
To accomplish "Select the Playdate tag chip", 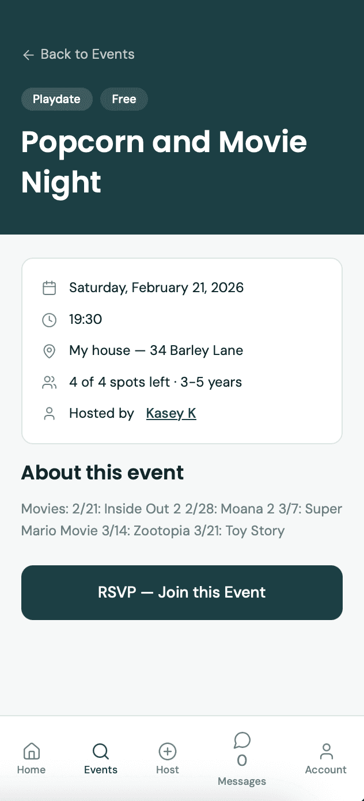I will tap(56, 99).
